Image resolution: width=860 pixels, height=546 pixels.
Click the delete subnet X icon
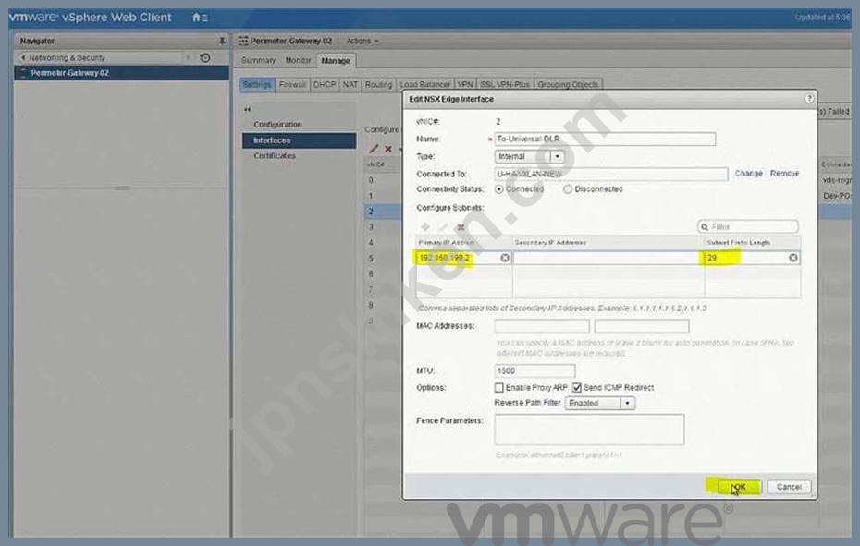(461, 227)
